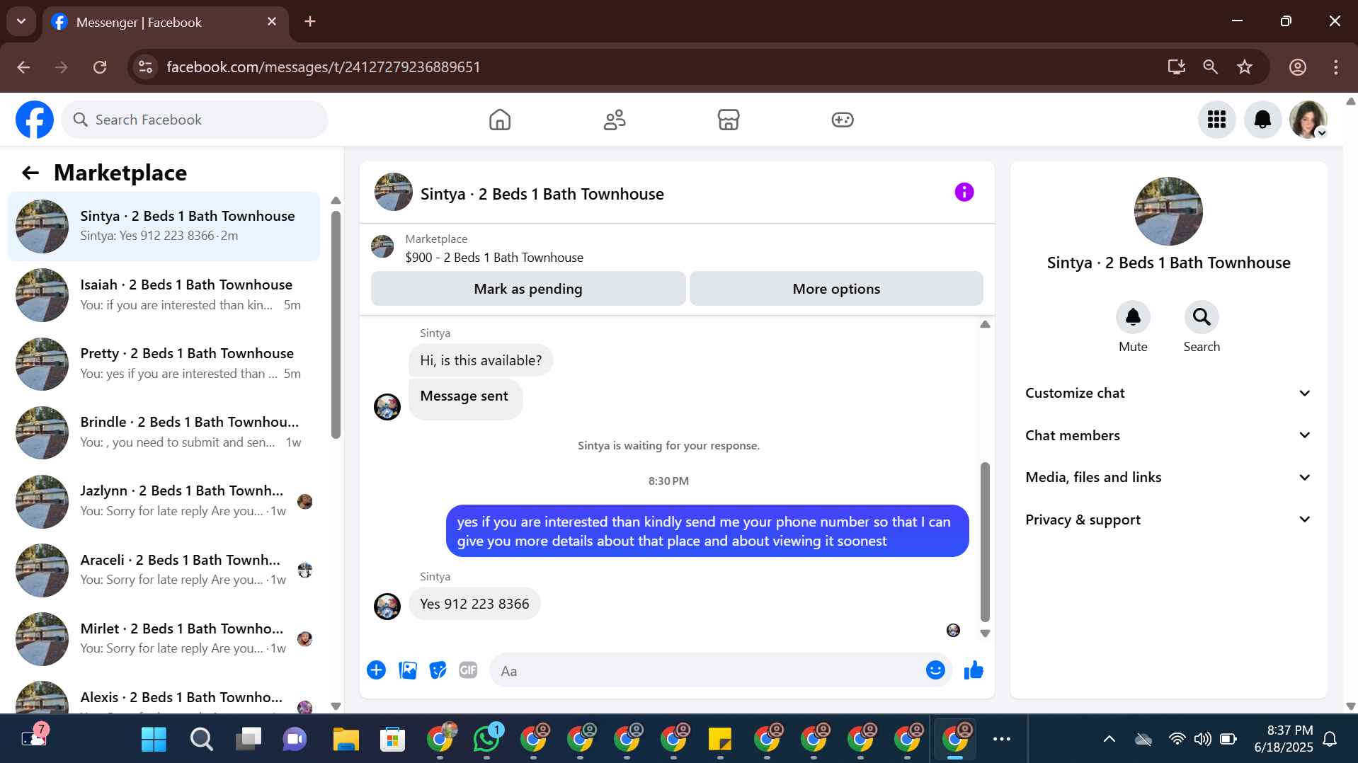
Task: Open a new browser tab
Action: point(310,22)
